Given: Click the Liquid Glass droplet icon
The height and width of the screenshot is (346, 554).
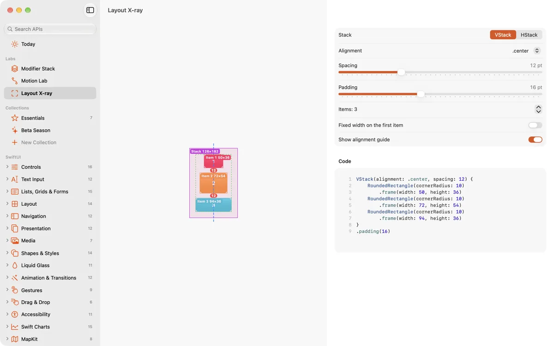Looking at the screenshot, I should pos(15,265).
